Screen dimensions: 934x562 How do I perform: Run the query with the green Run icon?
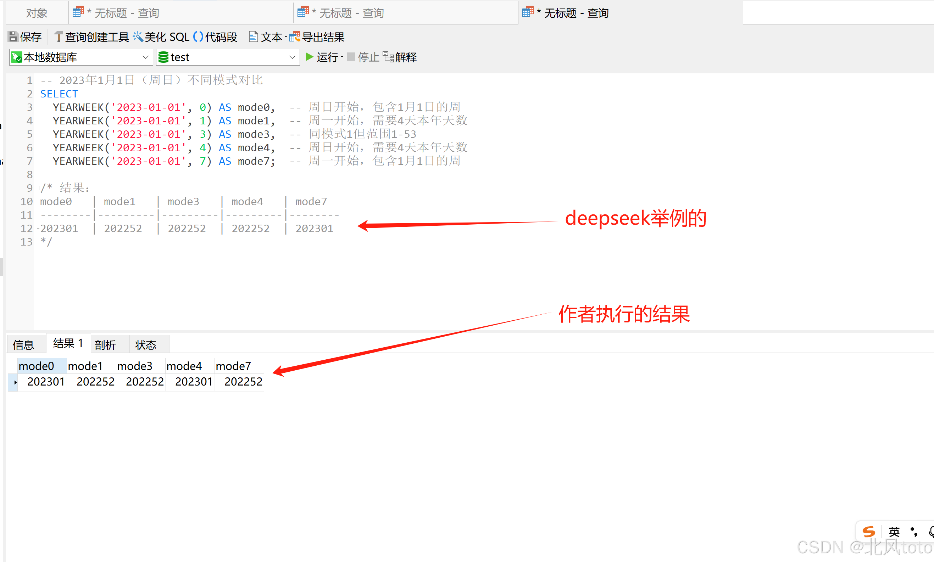click(x=310, y=57)
